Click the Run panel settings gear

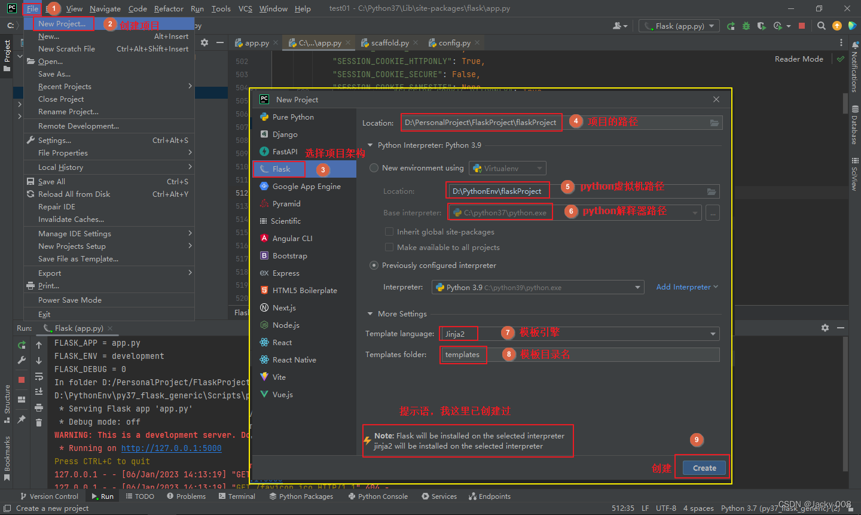click(x=825, y=328)
